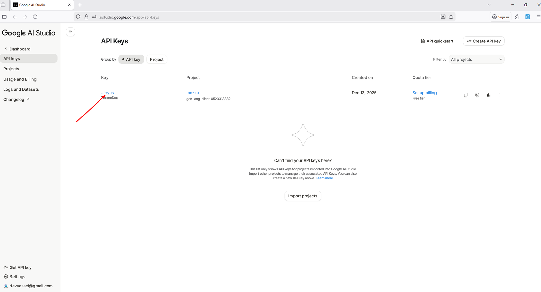Viewport: 541px width, 292px height.
Task: Click Set up billing link
Action: click(424, 93)
